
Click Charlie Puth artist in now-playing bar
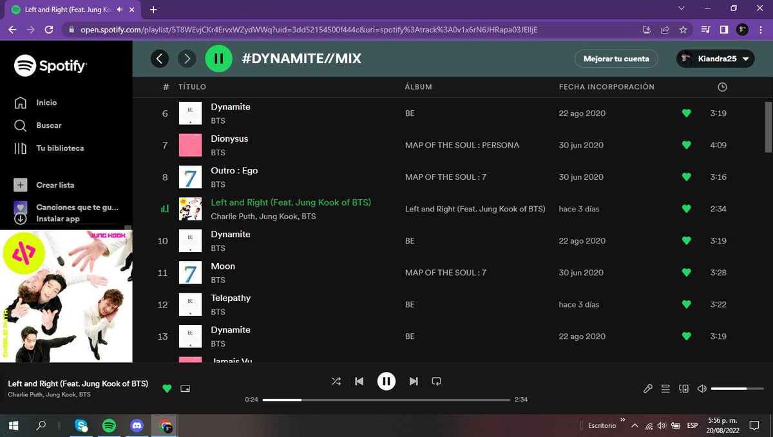[24, 394]
